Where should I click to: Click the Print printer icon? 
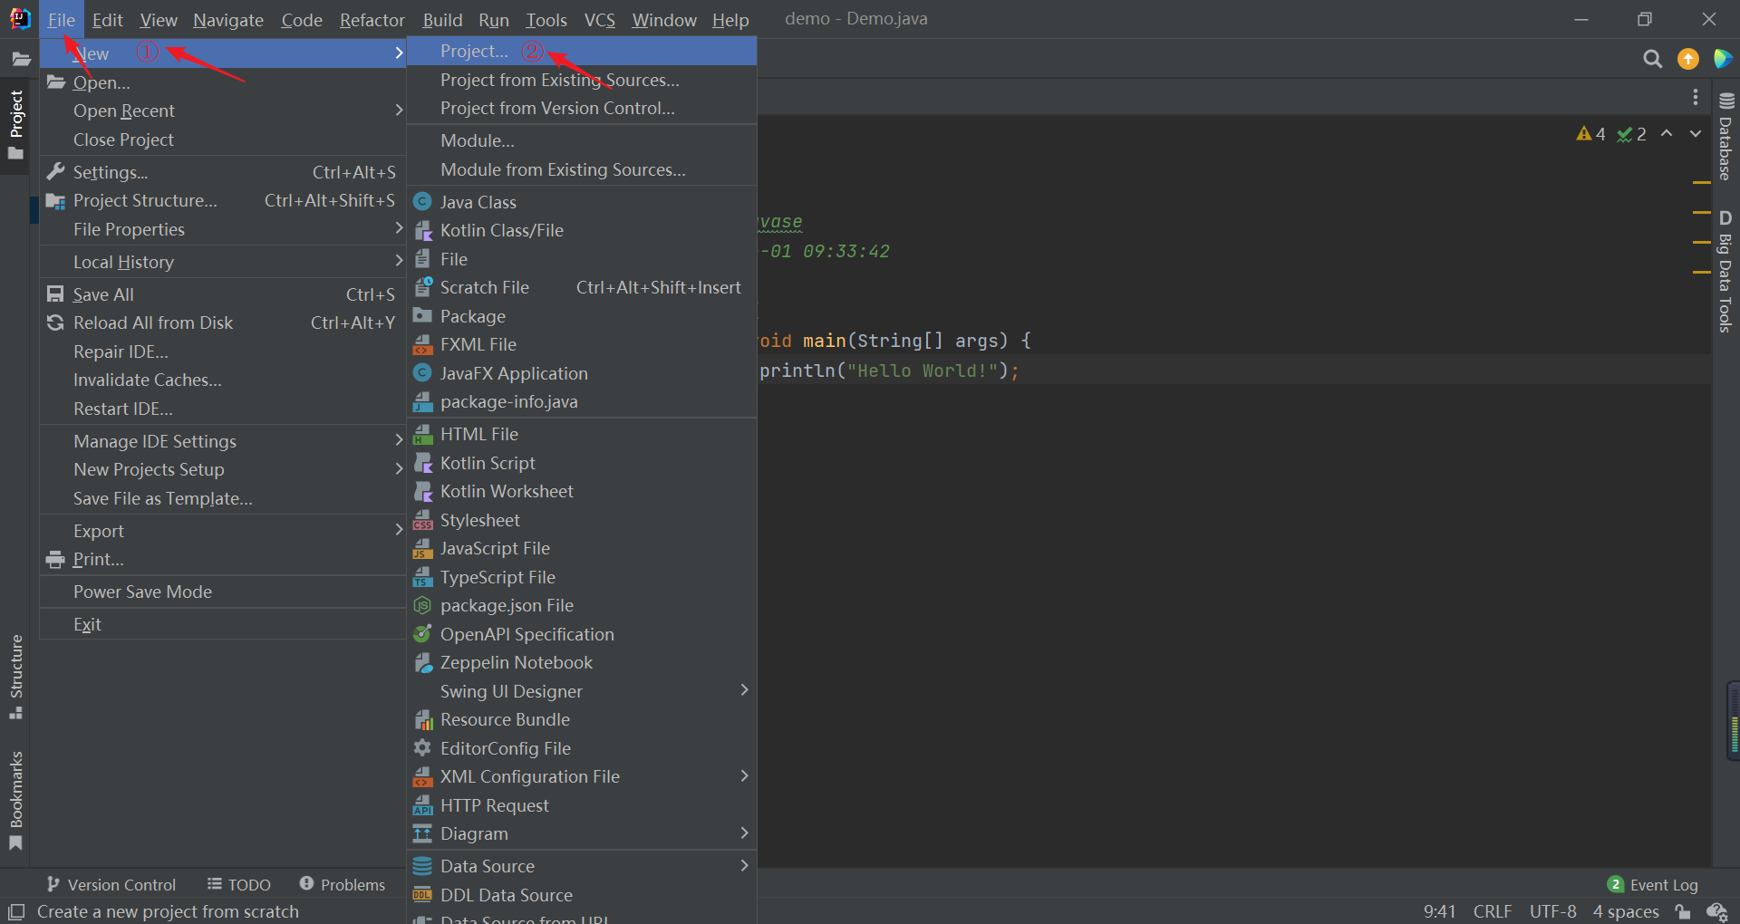[x=55, y=559]
